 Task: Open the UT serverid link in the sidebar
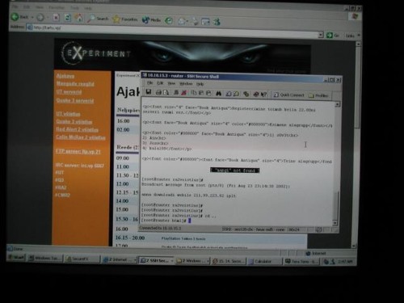(69, 92)
